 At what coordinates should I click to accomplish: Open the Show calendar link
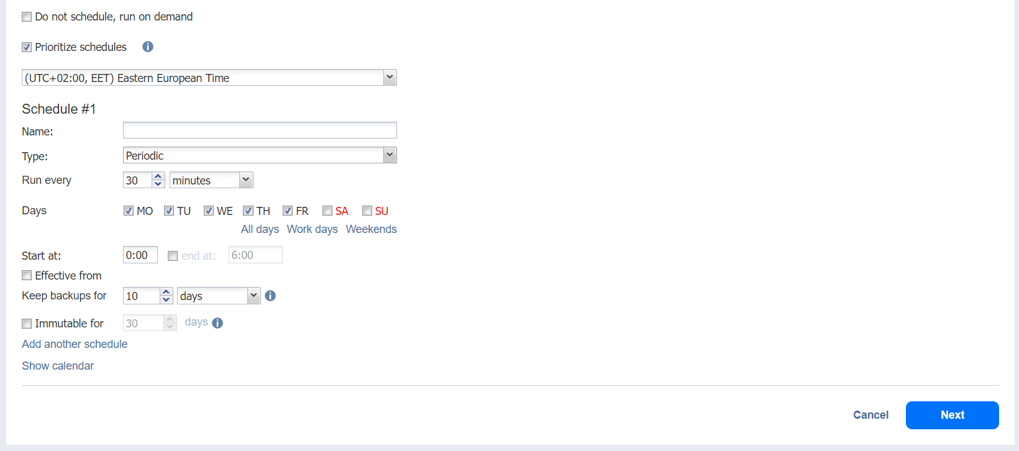click(58, 366)
